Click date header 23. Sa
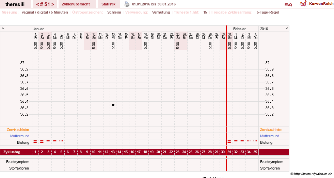 coord(178,36)
